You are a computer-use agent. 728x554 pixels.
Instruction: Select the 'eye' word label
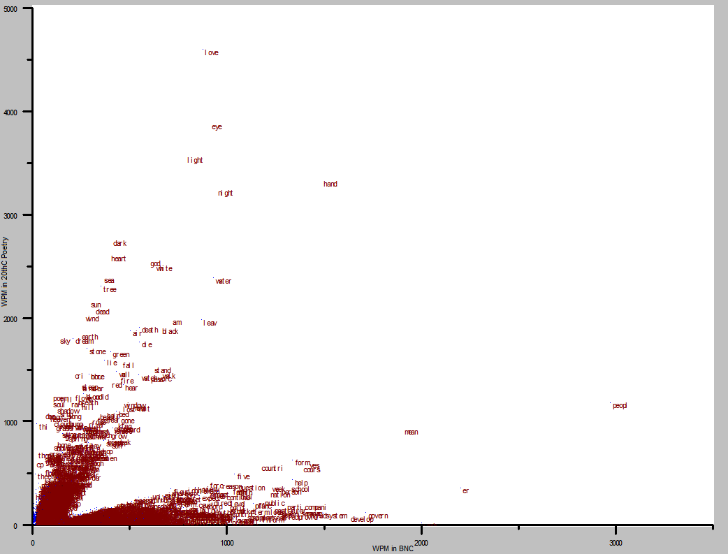click(217, 127)
